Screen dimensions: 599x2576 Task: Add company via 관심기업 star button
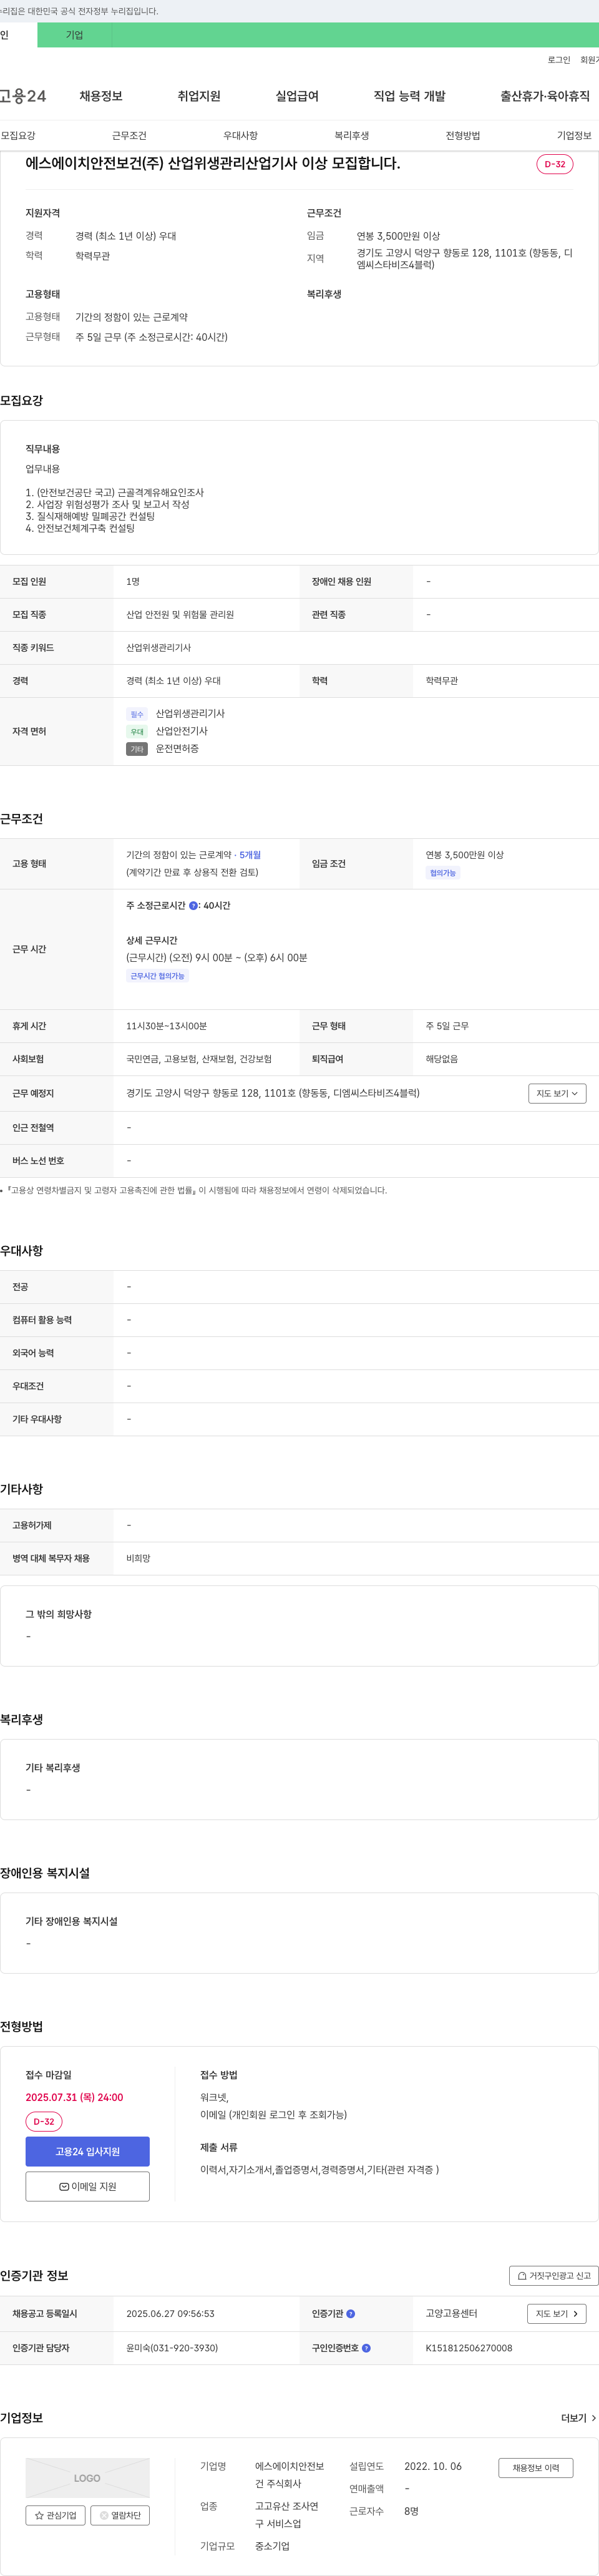tap(55, 2515)
